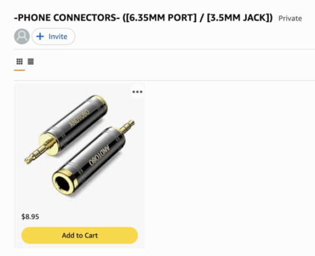
Task: Click the upper adapter with 3.5mm plug
Action: [66, 128]
